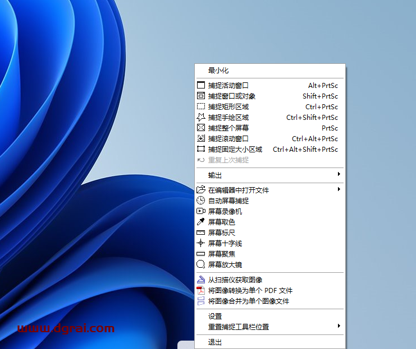Click the Alt+PrtSc shortcut text
416x349 pixels.
tap(323, 86)
